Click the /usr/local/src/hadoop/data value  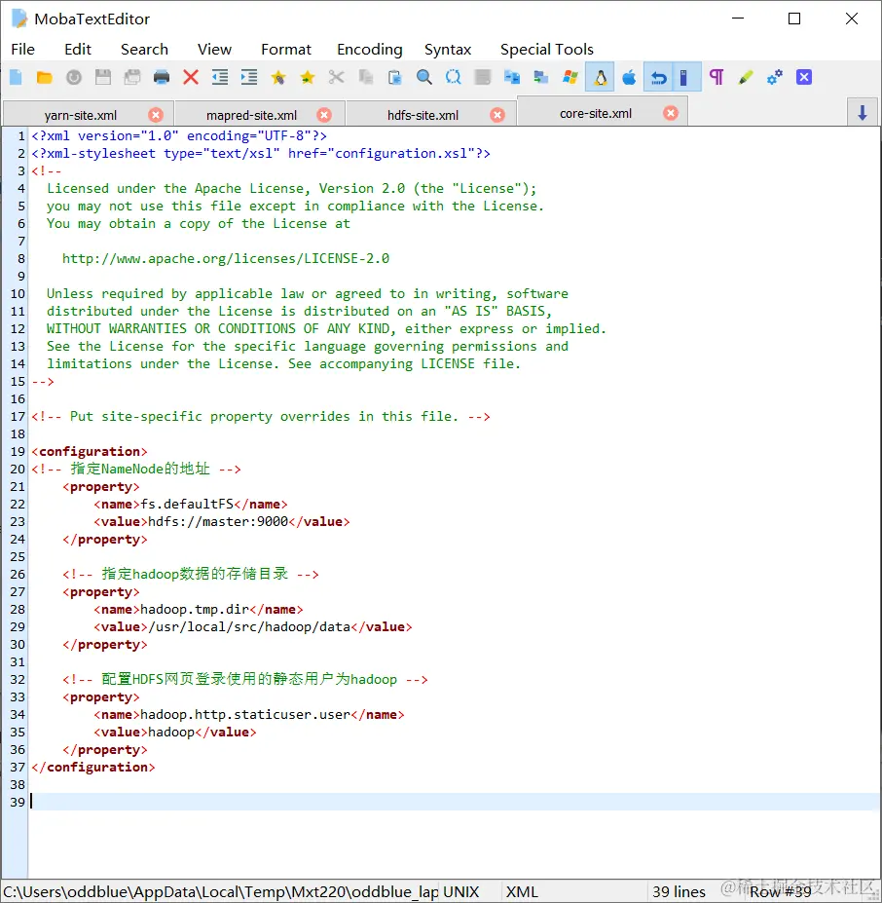pyautogui.click(x=249, y=626)
